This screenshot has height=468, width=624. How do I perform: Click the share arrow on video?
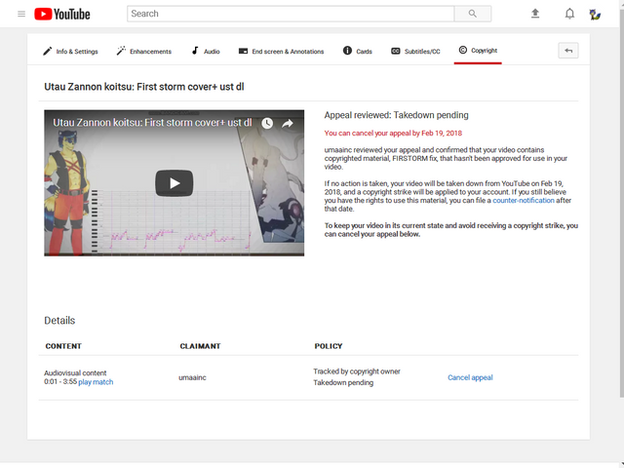pyautogui.click(x=288, y=124)
